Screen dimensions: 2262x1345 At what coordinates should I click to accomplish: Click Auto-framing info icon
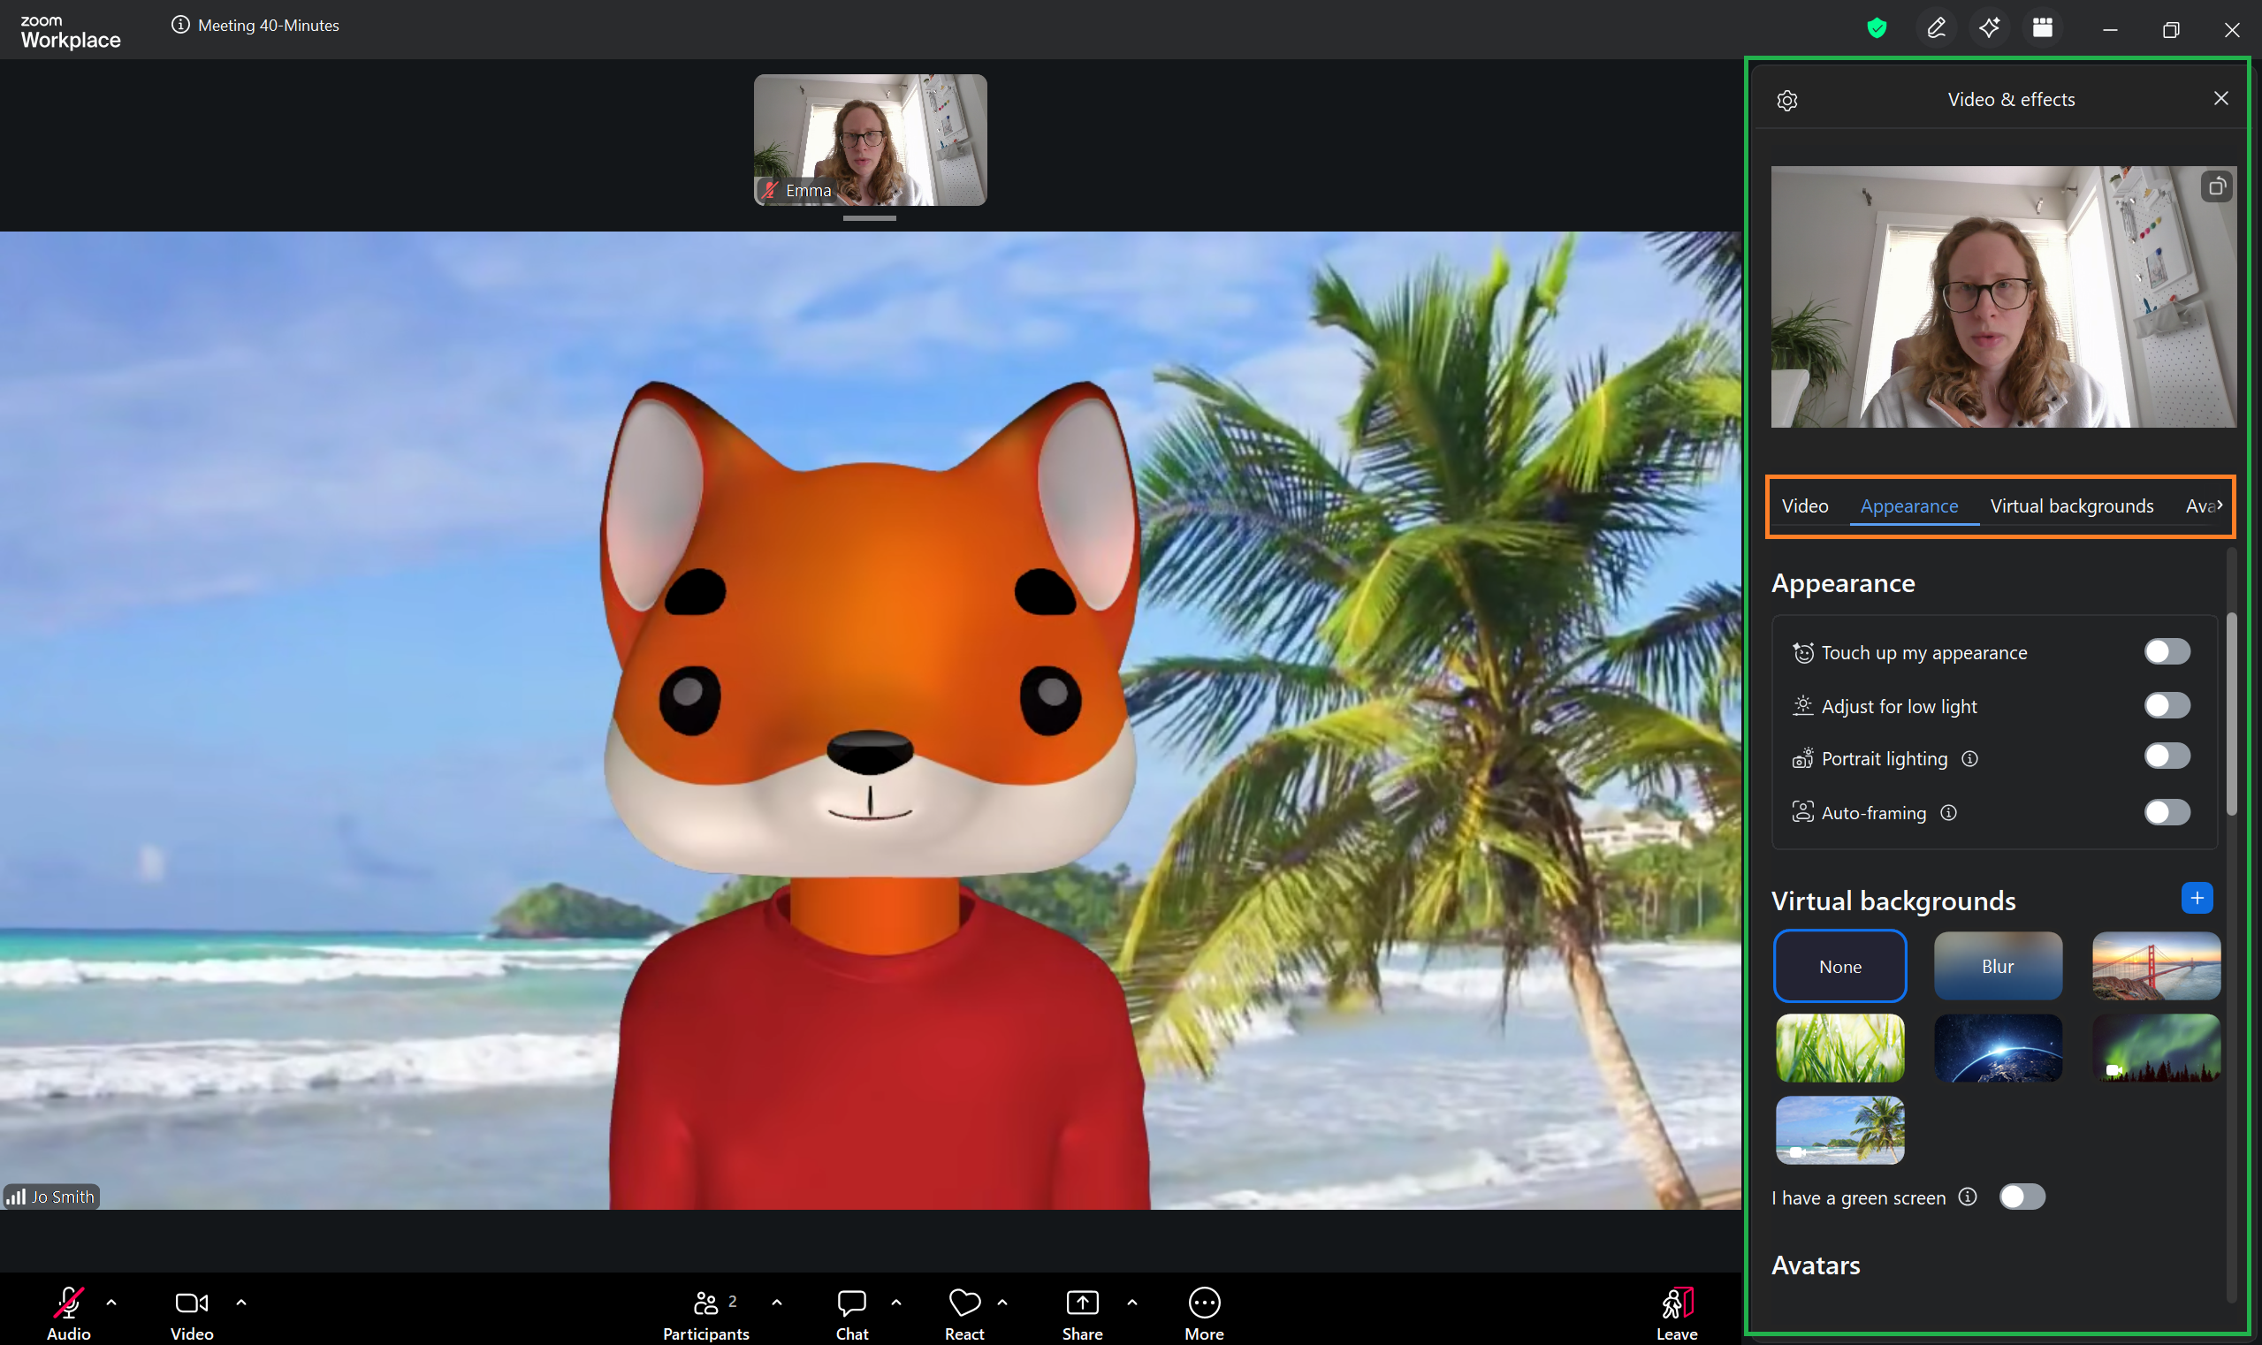coord(1948,813)
